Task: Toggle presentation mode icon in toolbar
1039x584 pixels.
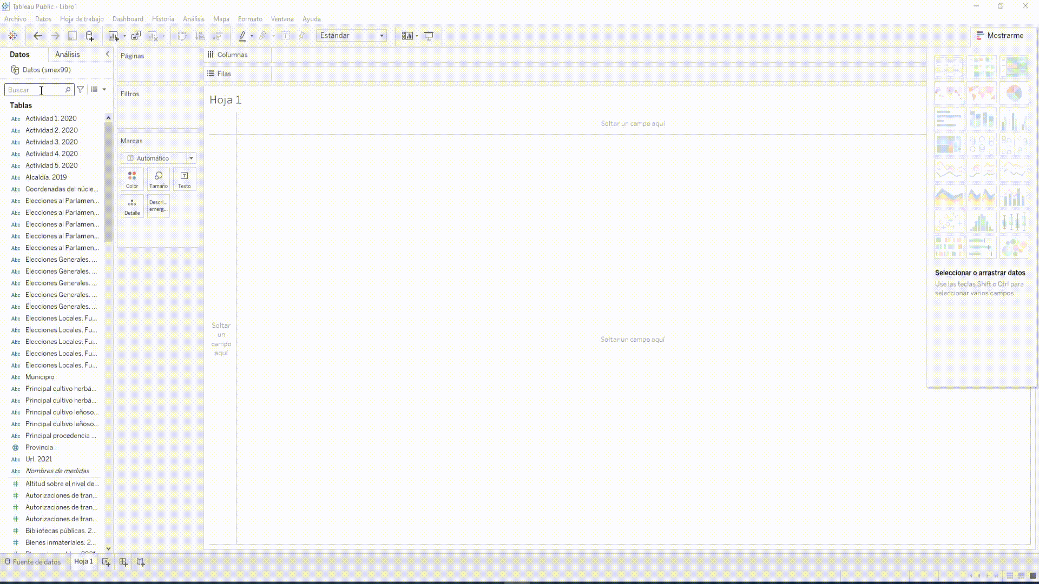Action: click(x=429, y=36)
